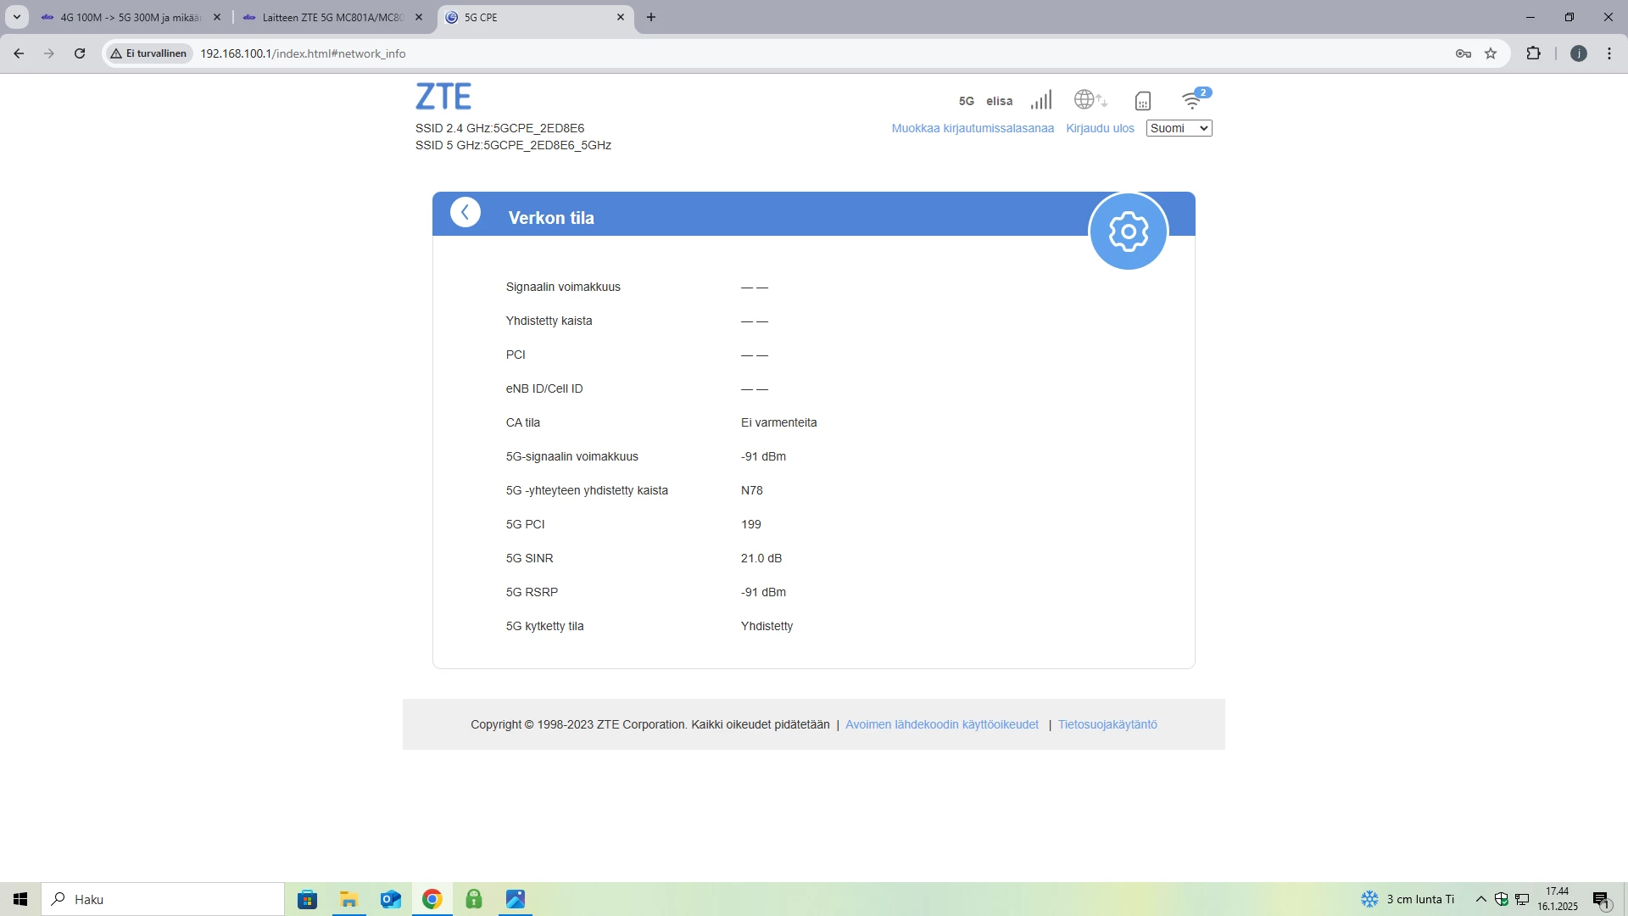Click the ZTE logo

(x=443, y=97)
